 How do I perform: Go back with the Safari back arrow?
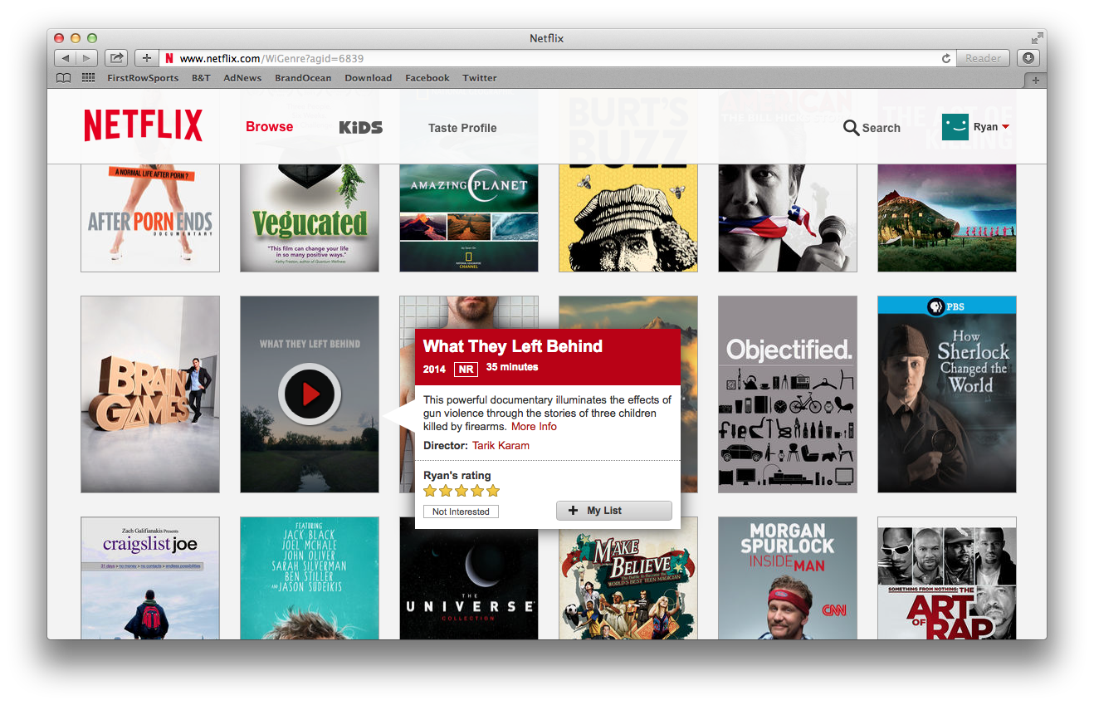[x=66, y=58]
